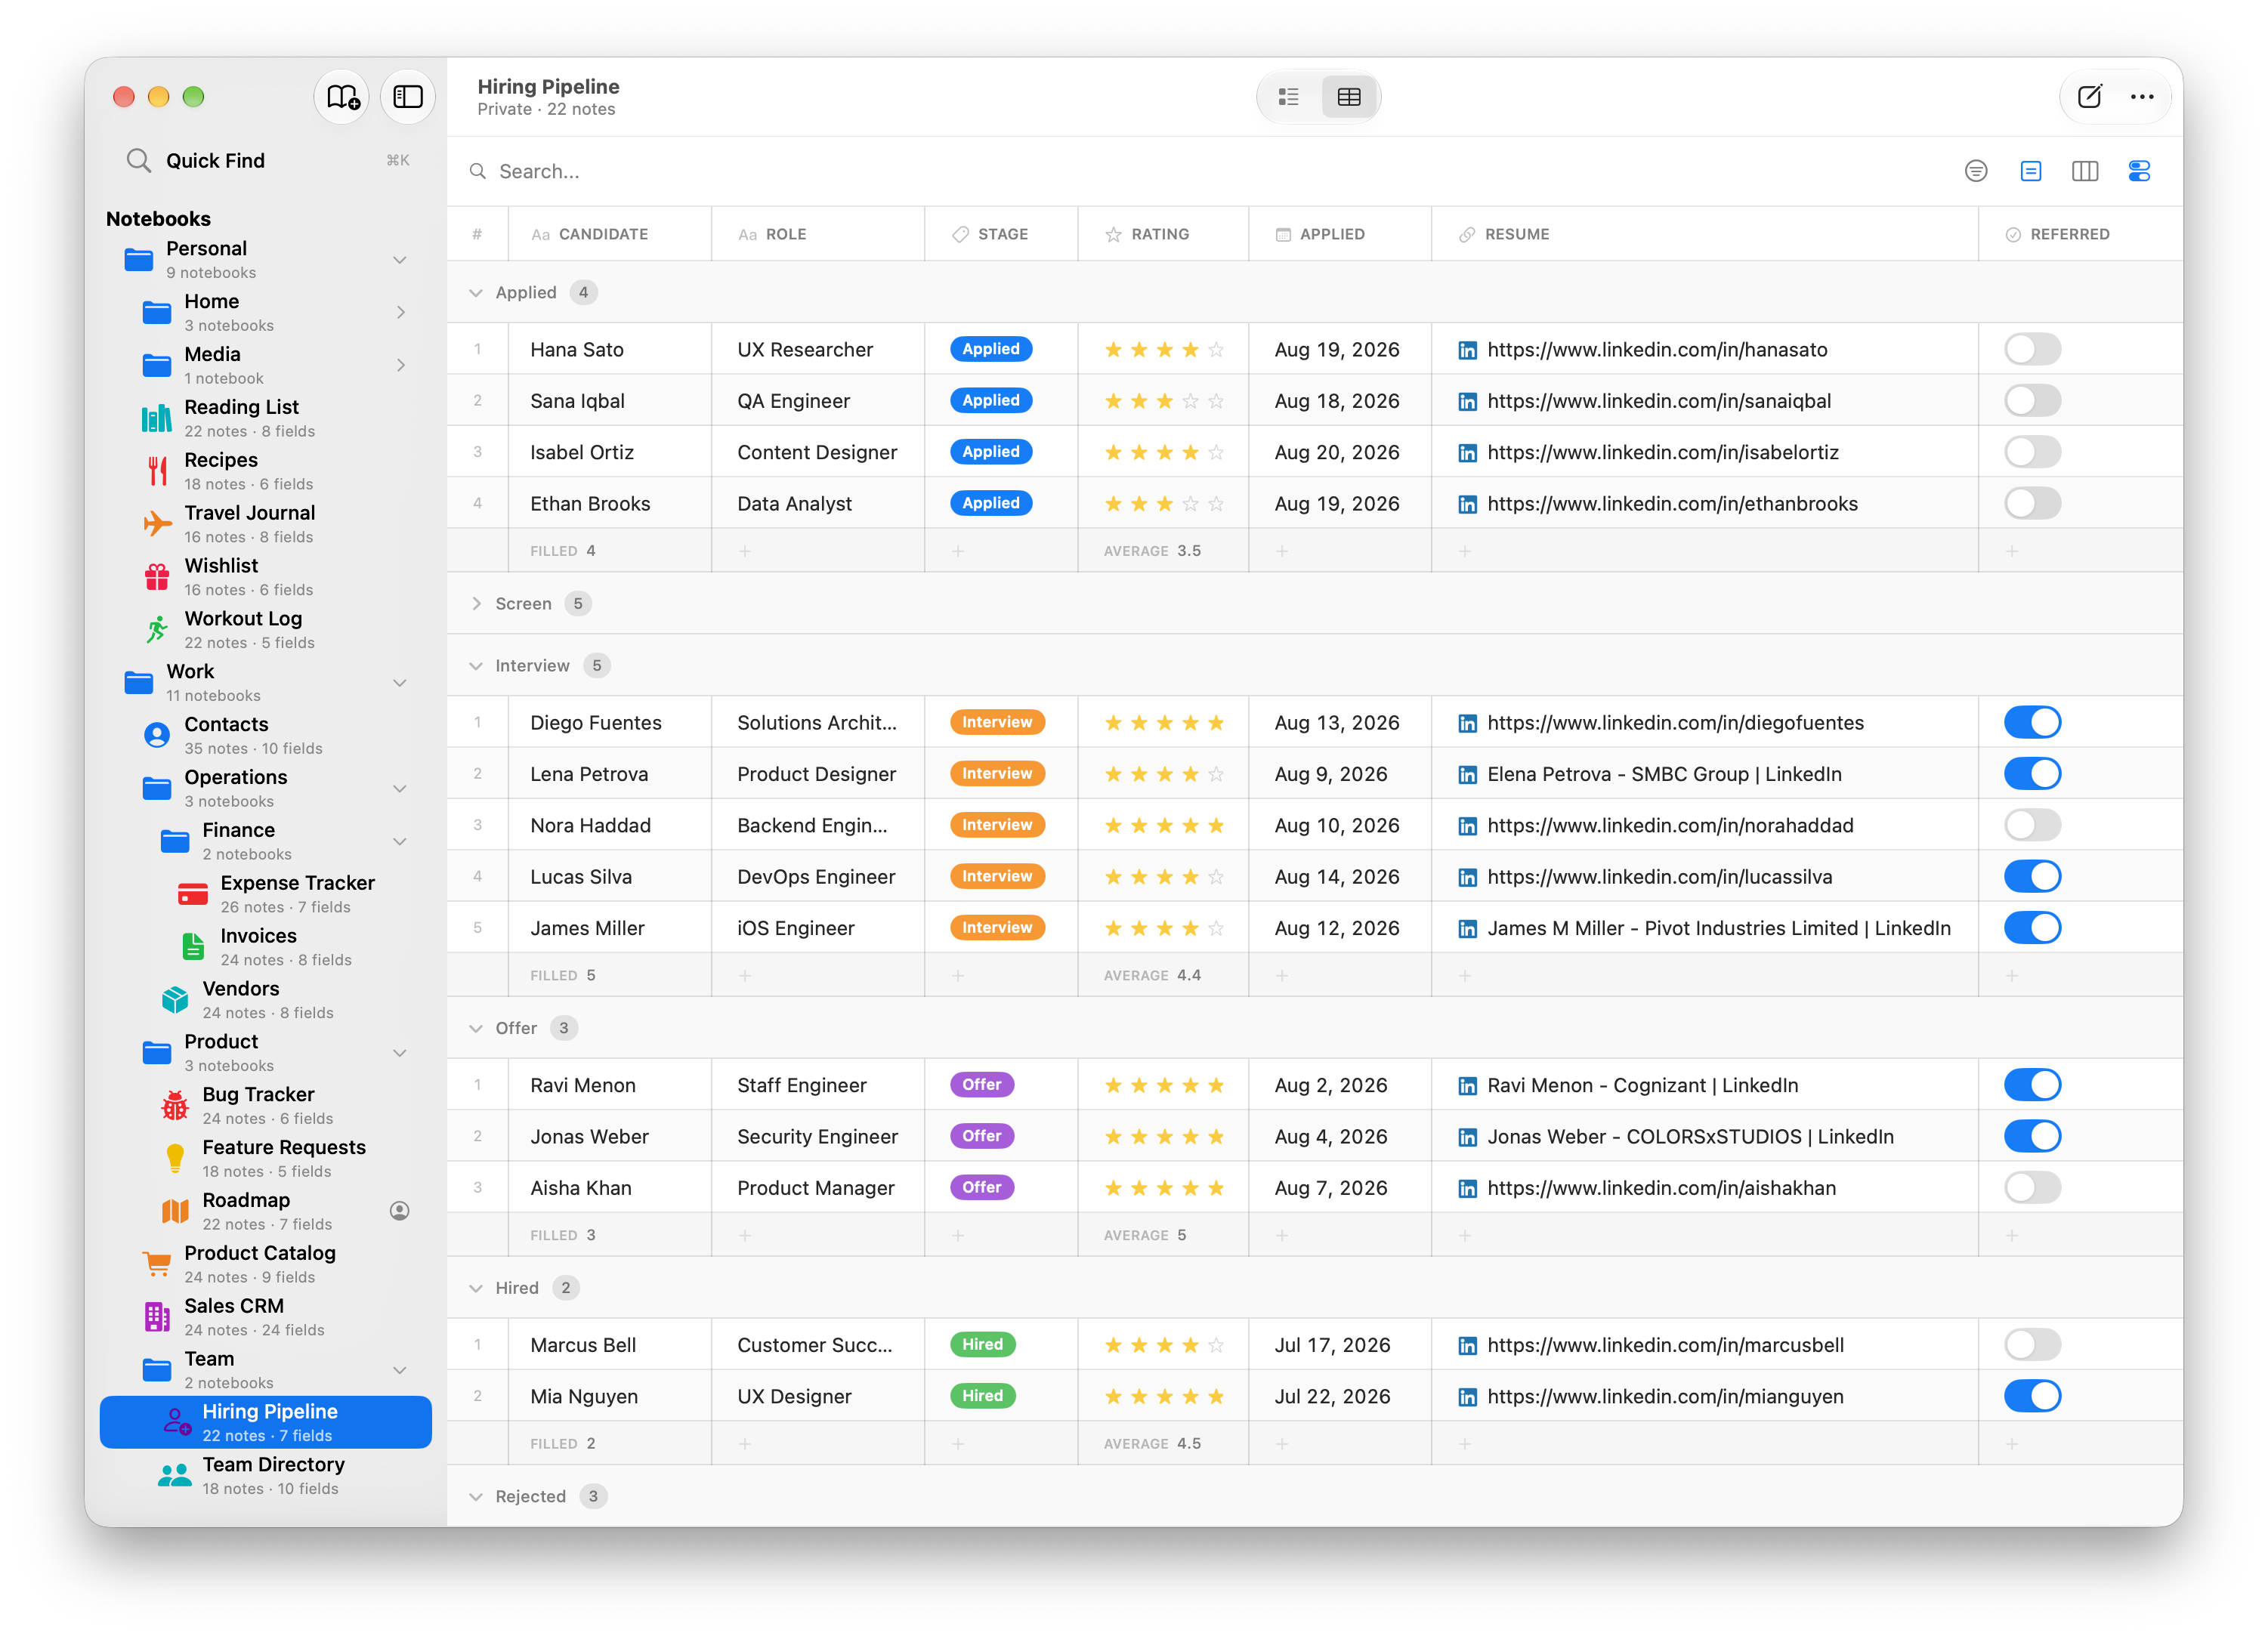Image resolution: width=2268 pixels, height=1639 pixels.
Task: Open the Team Directory notebook
Action: pos(266,1476)
